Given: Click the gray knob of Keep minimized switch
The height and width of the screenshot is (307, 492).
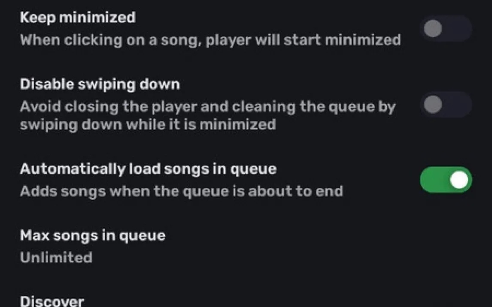Looking at the screenshot, I should [x=433, y=29].
